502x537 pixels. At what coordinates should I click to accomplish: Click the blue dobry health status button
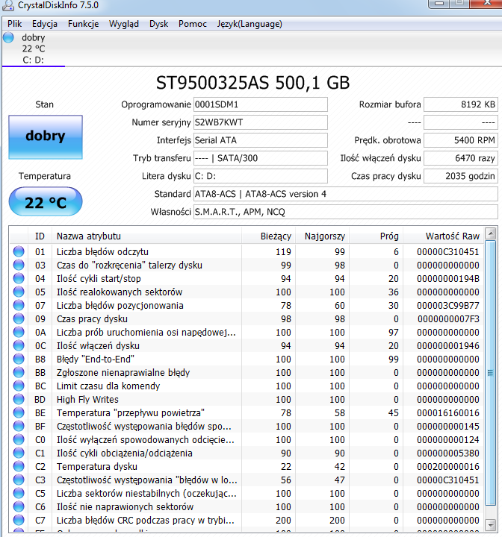tap(46, 137)
